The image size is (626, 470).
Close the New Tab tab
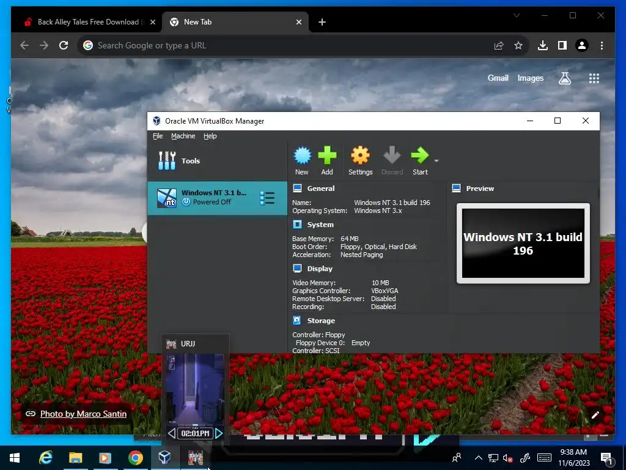298,22
